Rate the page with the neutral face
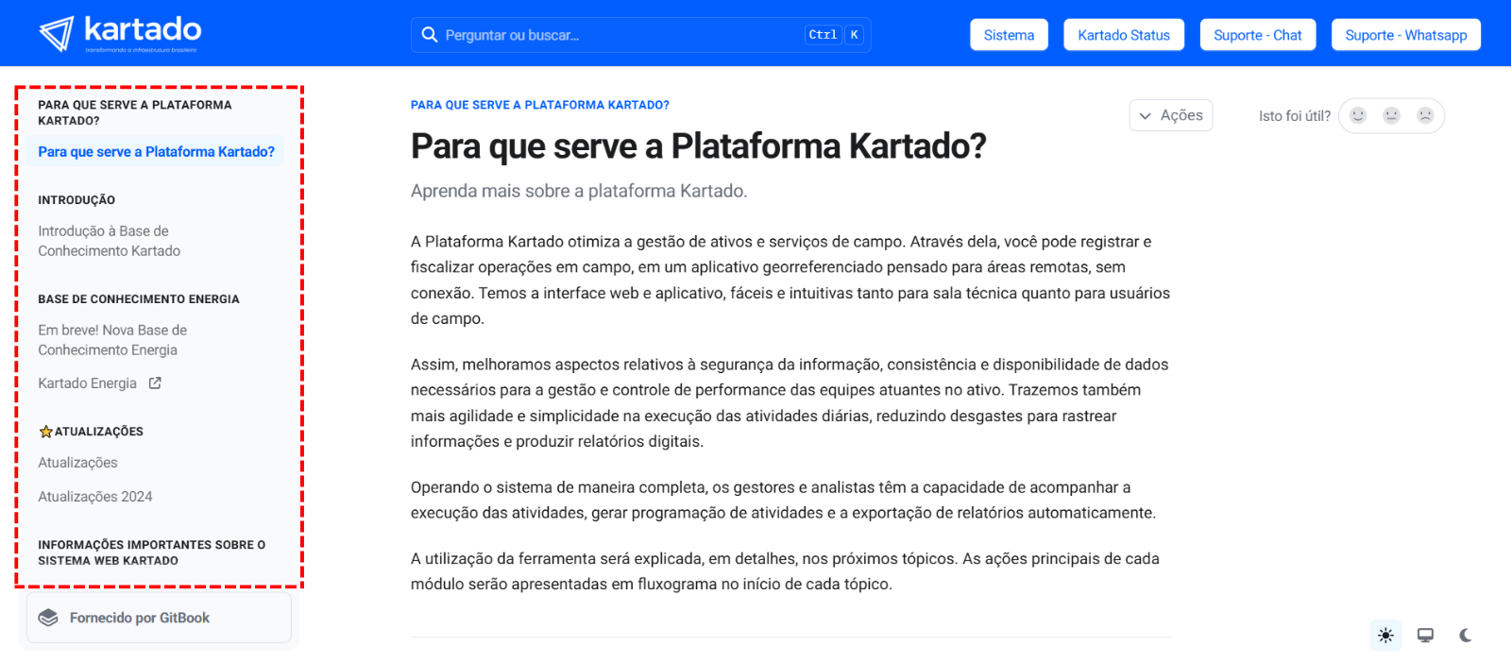Viewport: 1512px width, 663px height. click(x=1391, y=115)
